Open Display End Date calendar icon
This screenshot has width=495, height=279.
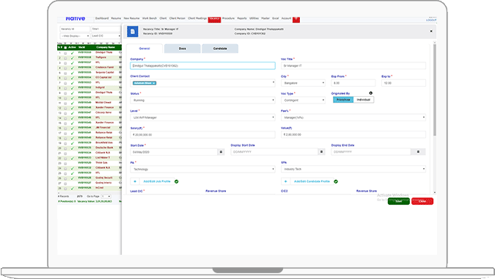pos(418,152)
